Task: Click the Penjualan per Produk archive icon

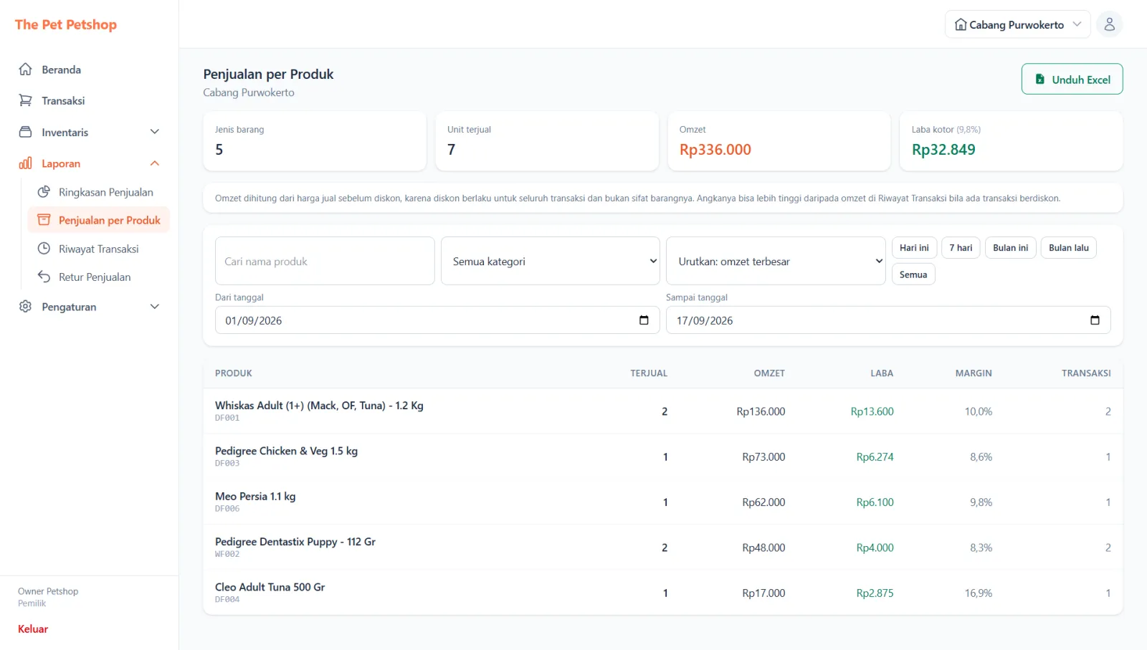Action: [x=44, y=220]
